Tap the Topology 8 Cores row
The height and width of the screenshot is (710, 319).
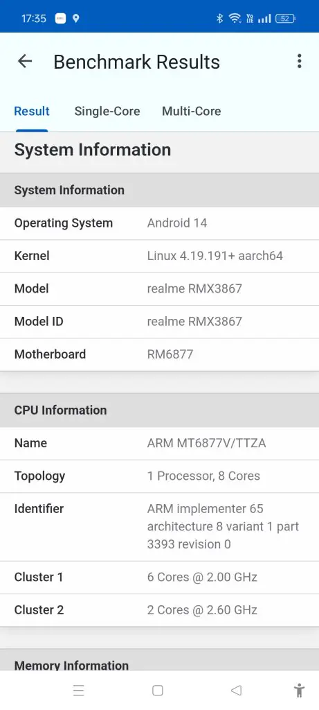pyautogui.click(x=159, y=476)
